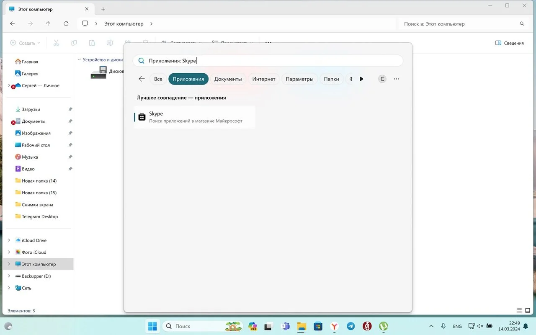Open Microsoft Store from the taskbar
The image size is (536, 335).
(318, 326)
